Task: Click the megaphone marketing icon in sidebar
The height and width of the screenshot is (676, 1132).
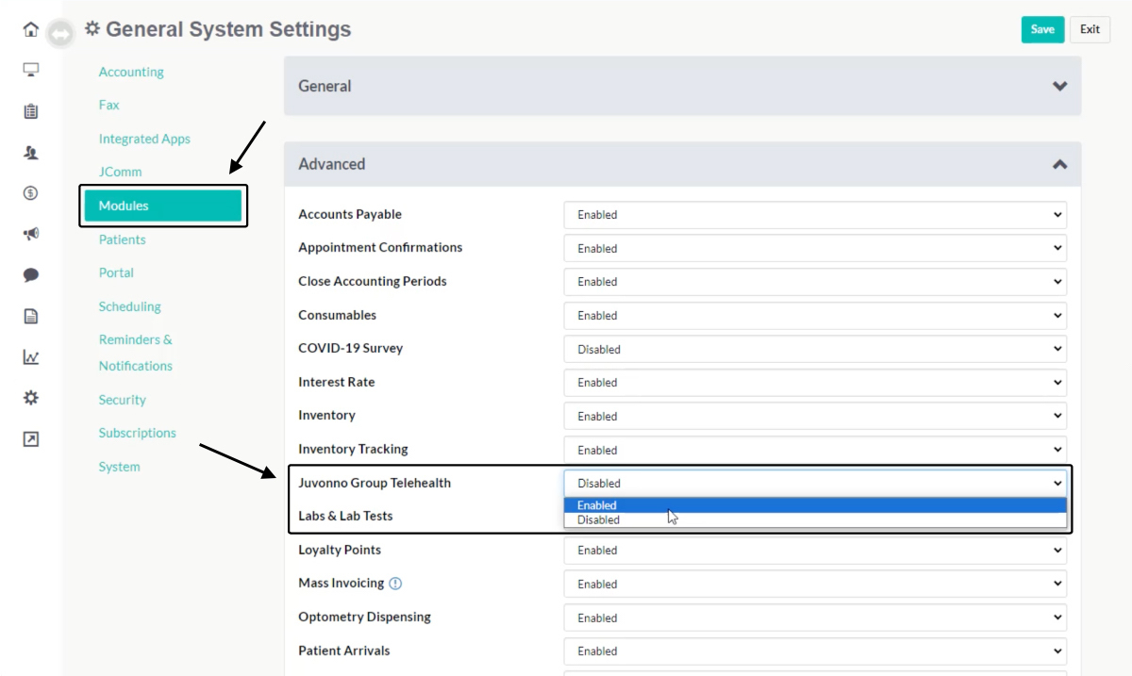Action: (x=31, y=234)
